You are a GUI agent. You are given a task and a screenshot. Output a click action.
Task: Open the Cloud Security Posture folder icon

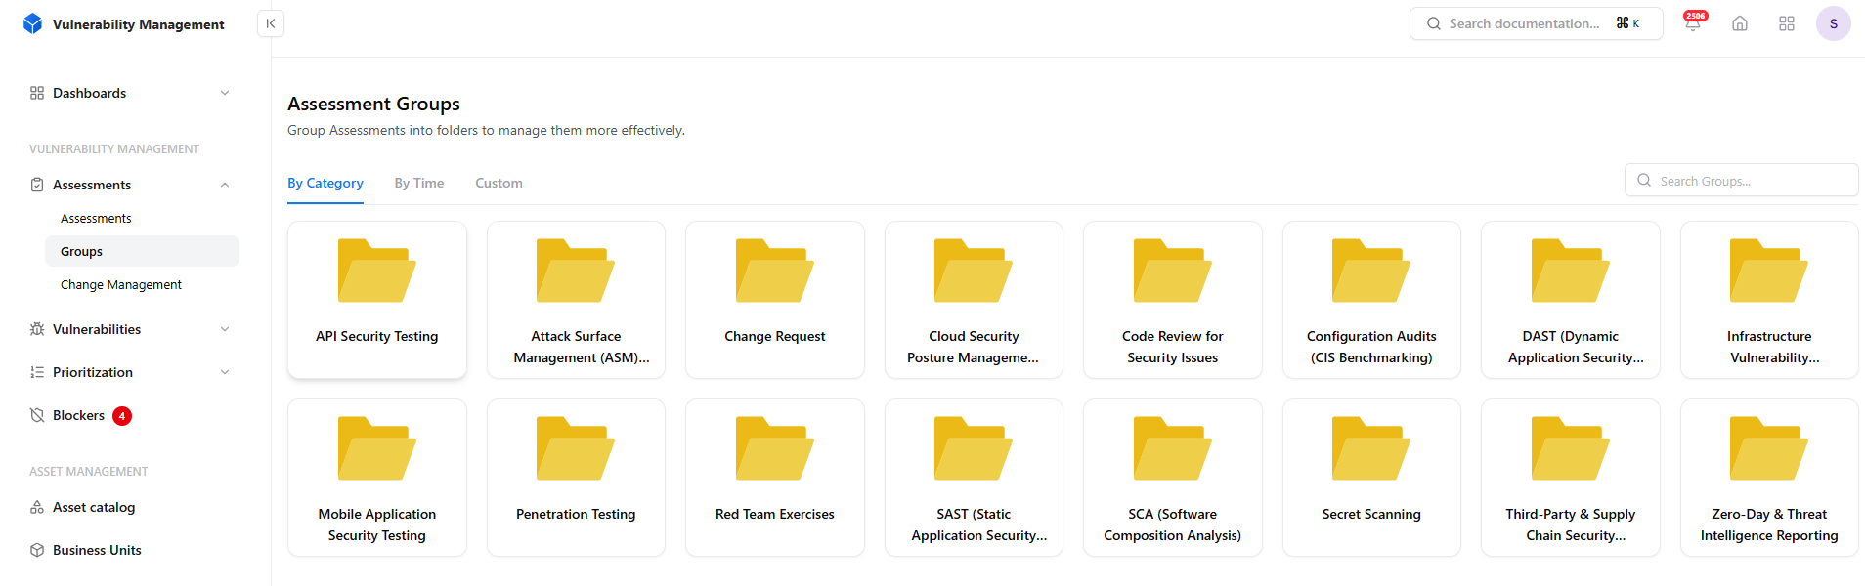974,271
